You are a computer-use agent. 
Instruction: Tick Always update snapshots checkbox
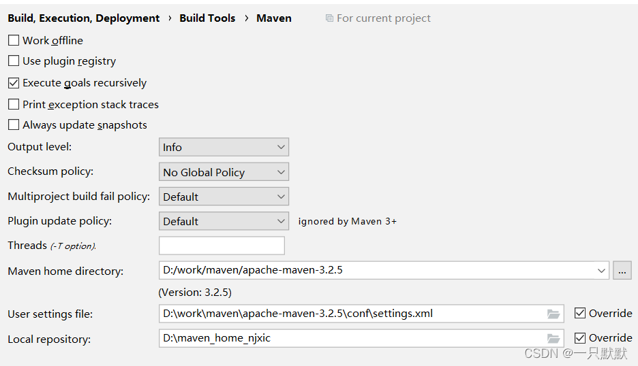click(14, 124)
